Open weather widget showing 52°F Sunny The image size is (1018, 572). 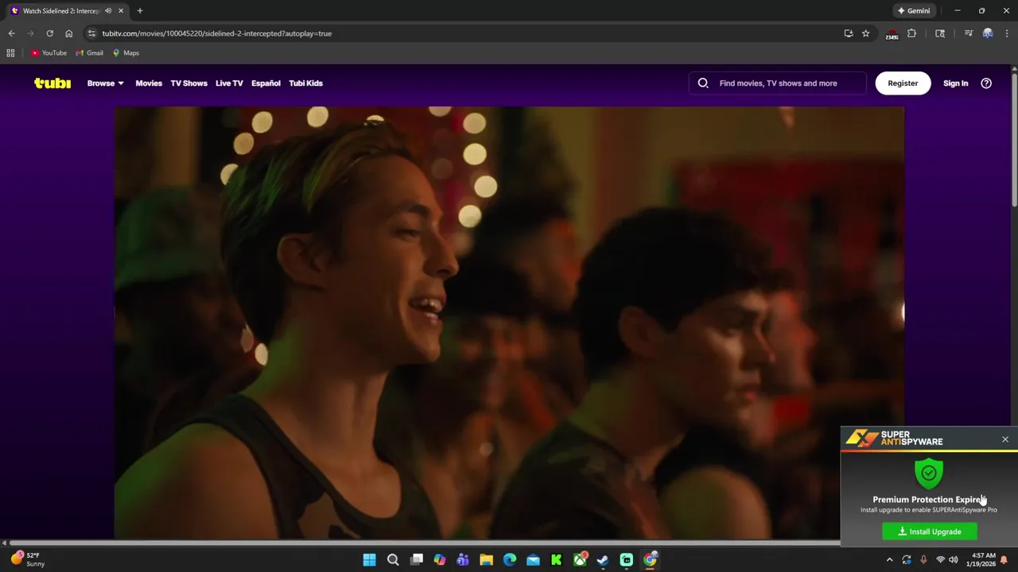(27, 559)
